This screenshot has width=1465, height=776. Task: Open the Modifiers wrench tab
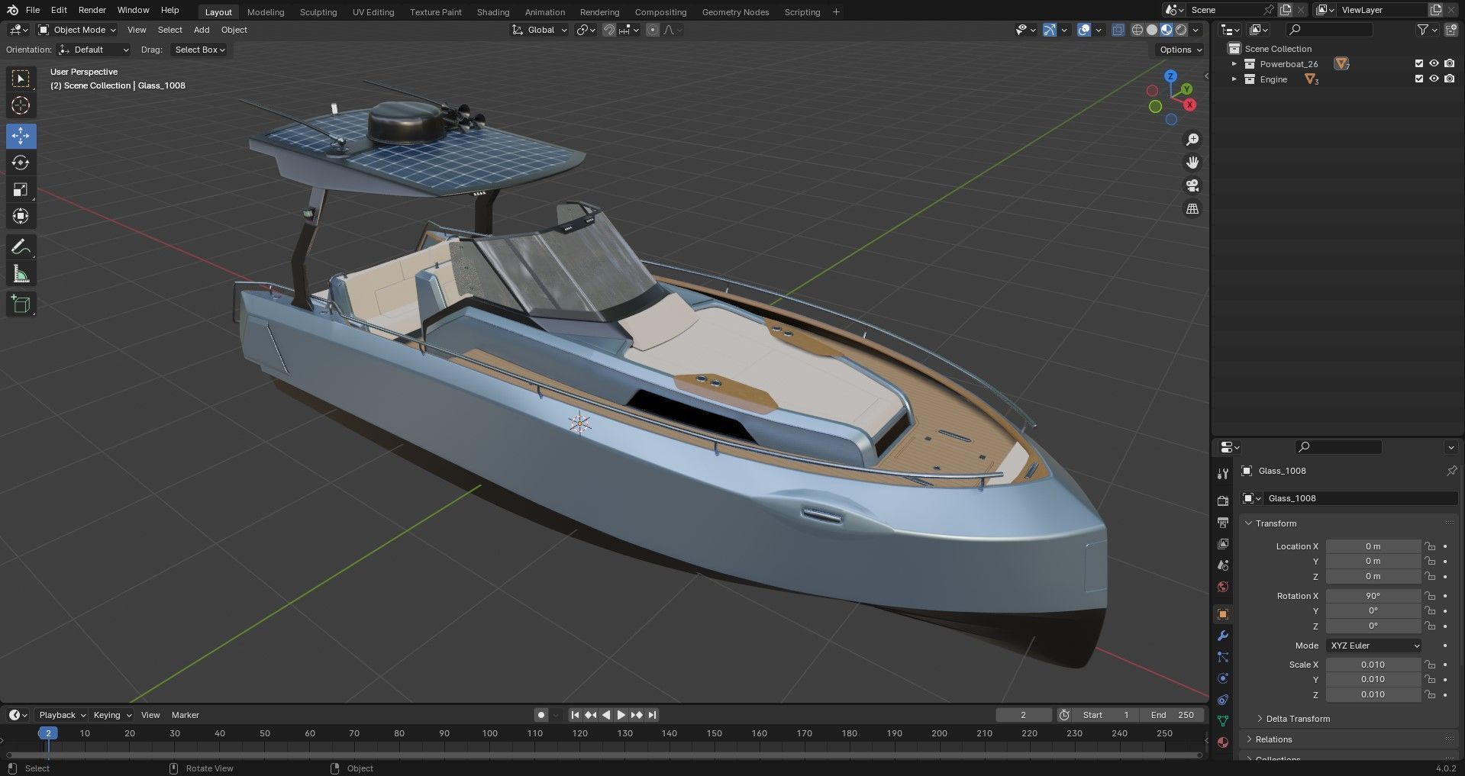point(1222,636)
